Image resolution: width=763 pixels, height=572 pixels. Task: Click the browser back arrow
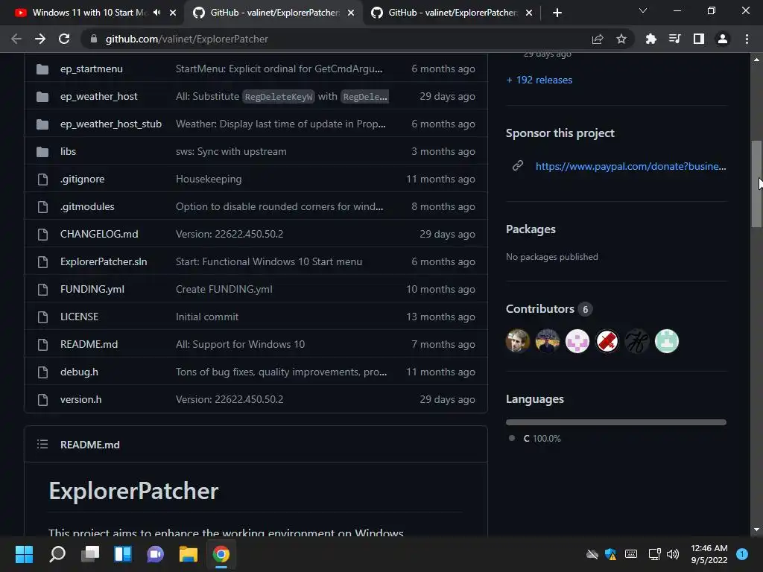[16, 39]
